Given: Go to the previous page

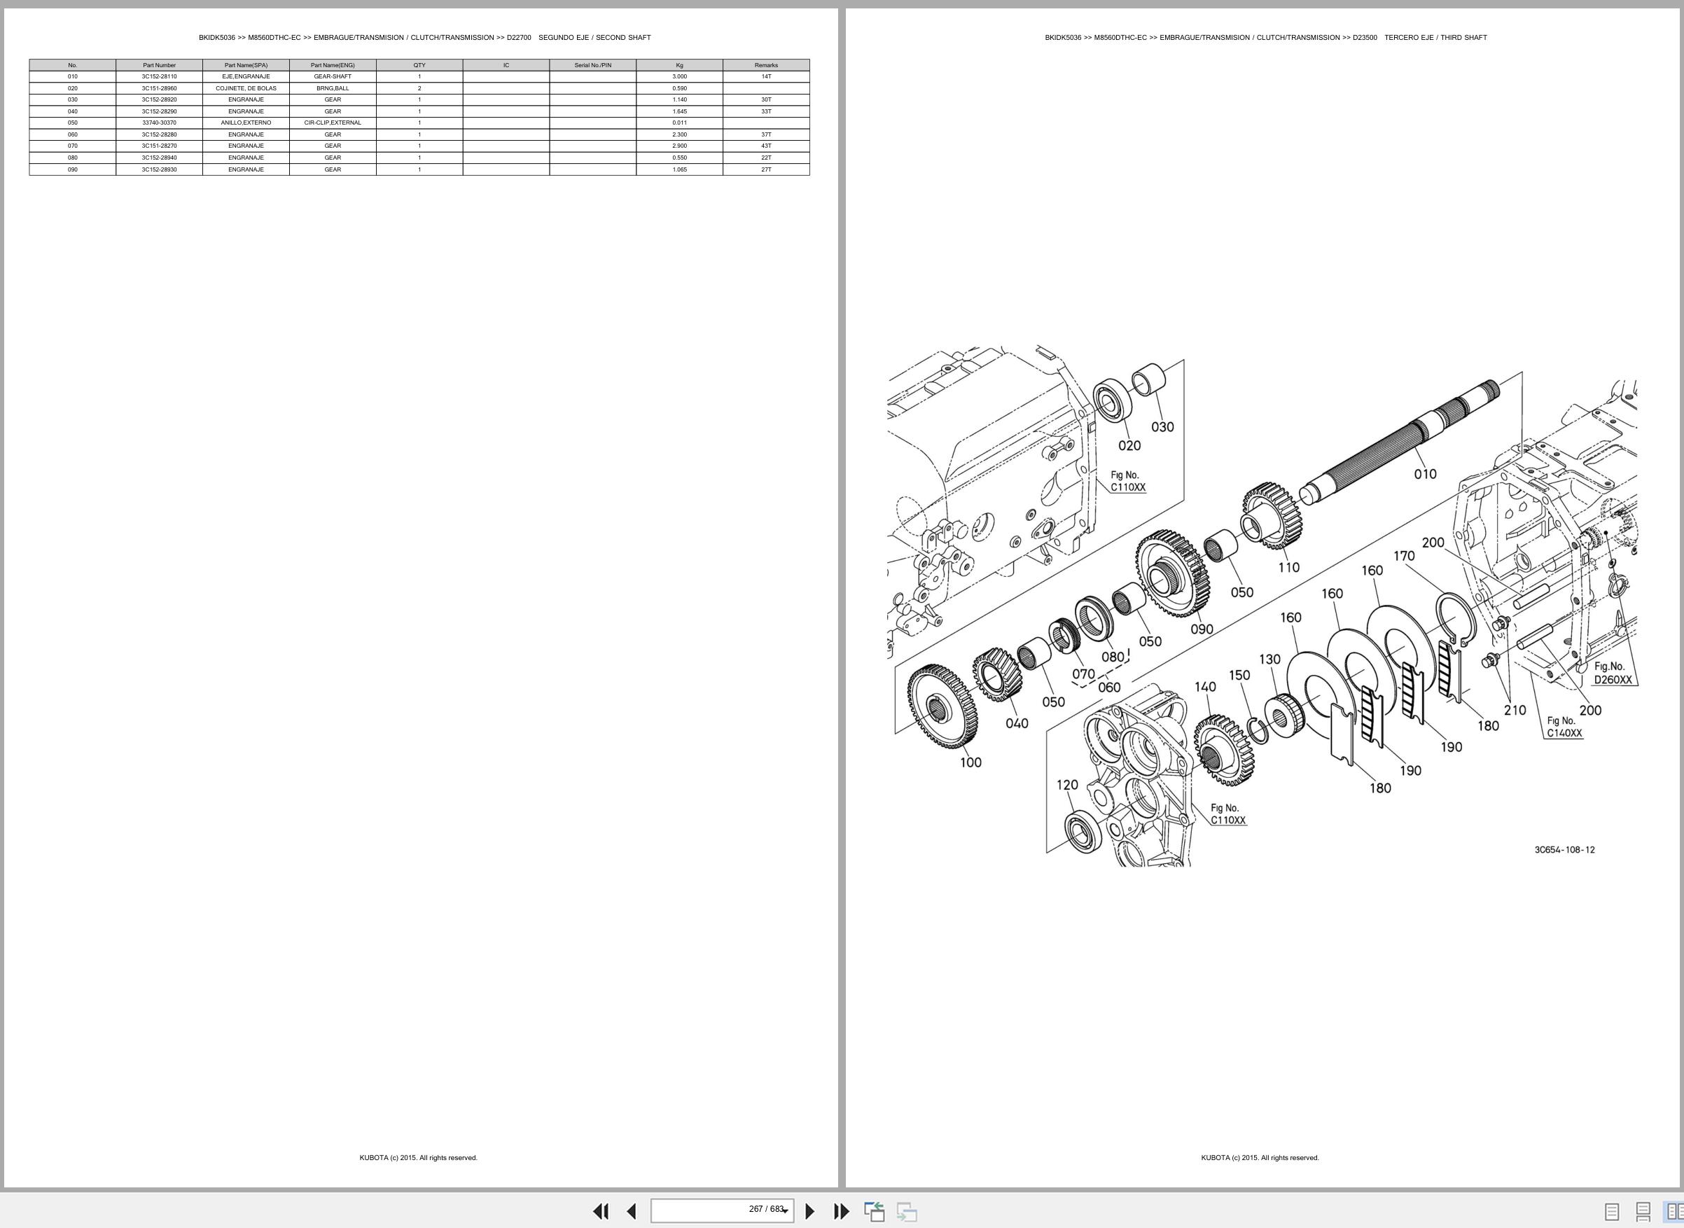Looking at the screenshot, I should 631,1212.
